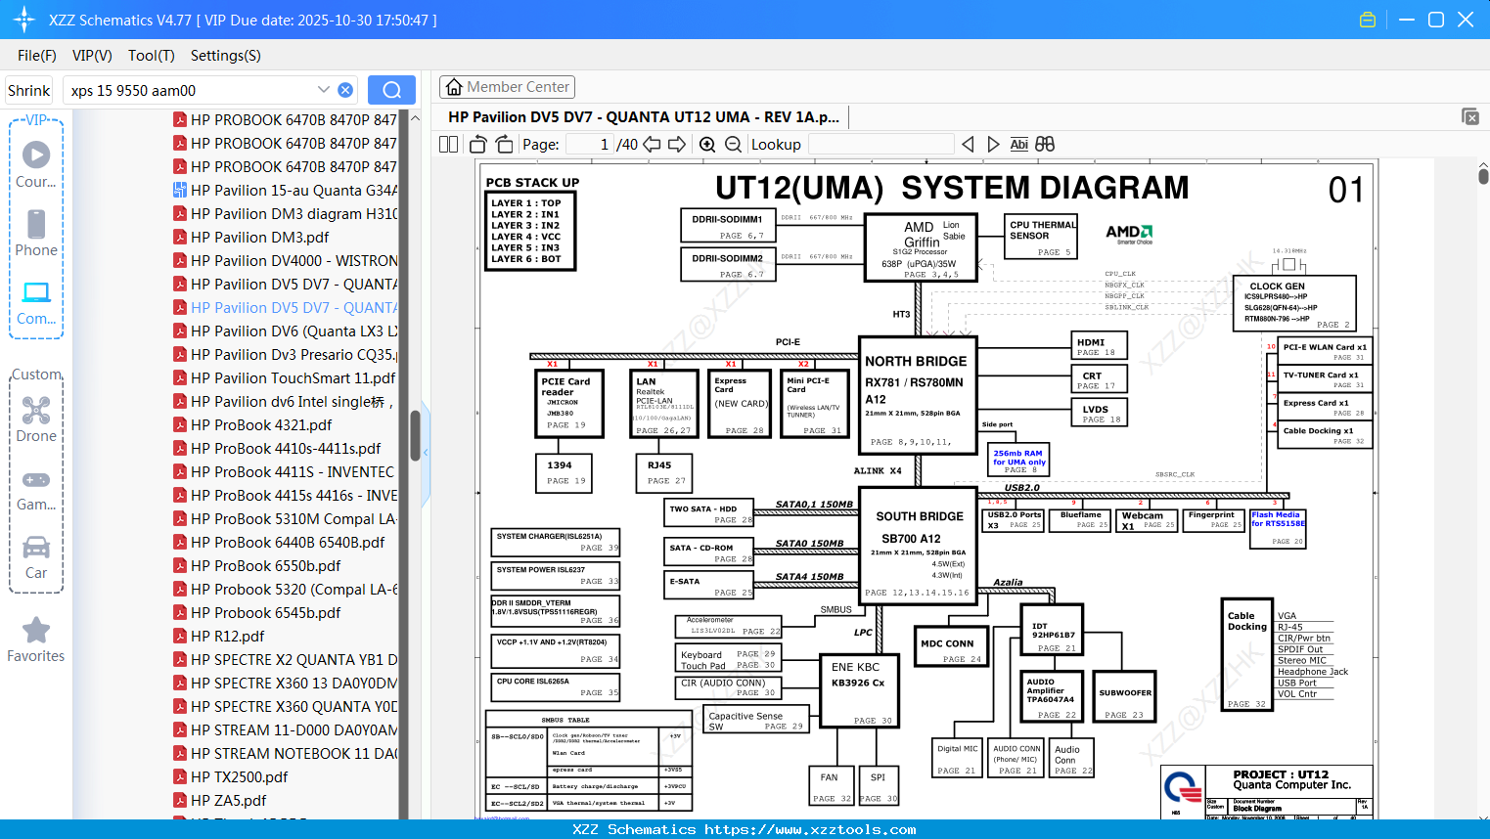Rotate page counterclockwise
The width and height of the screenshot is (1490, 839).
point(478,144)
